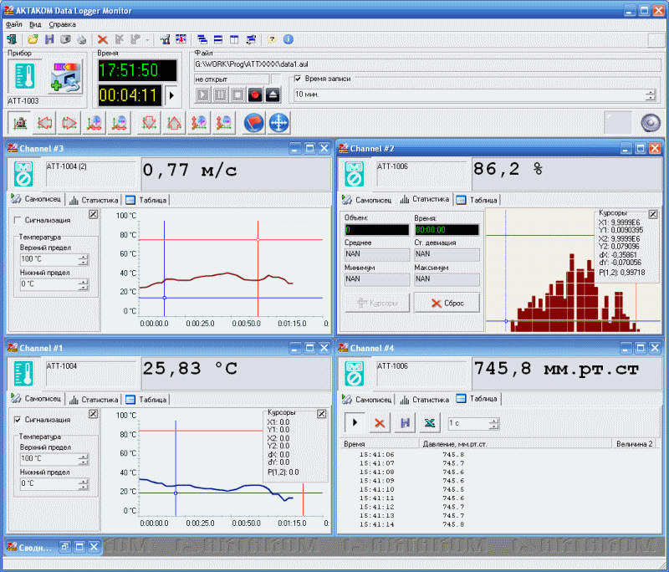This screenshot has height=572, width=669.
Task: Switch Channel #2 to the Самописец tab
Action: coord(367,200)
